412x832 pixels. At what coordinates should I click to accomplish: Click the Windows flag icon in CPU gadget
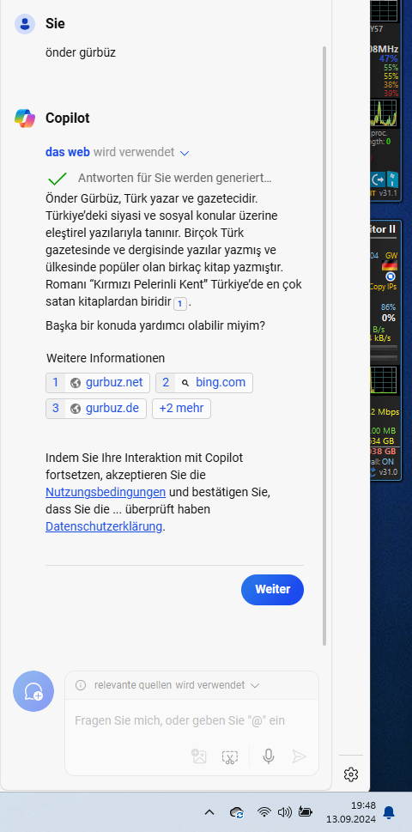click(x=392, y=179)
